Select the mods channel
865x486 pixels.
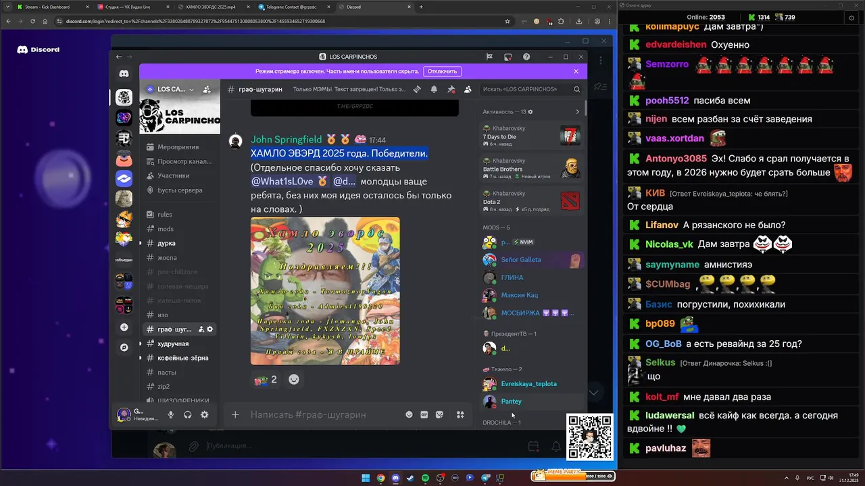coord(178,229)
